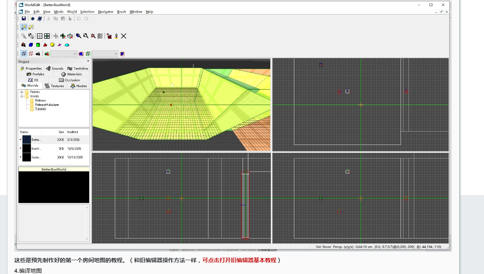Choose the cyan dome brush primitive

(x=67, y=45)
